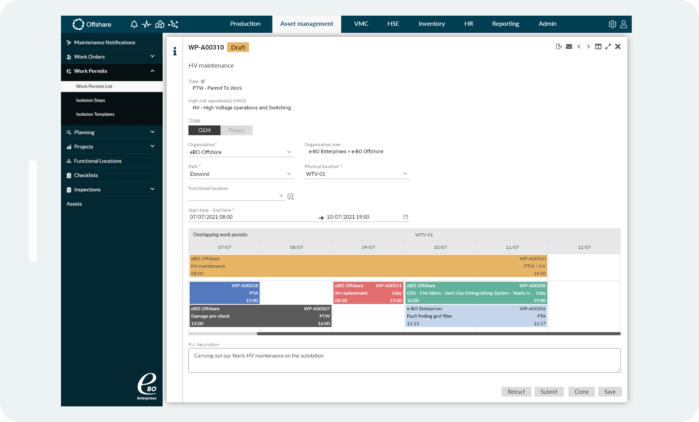
Task: Edit the permit Type pencil icon
Action: [203, 81]
